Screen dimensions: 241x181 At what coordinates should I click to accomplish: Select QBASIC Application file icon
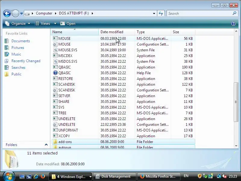55,67
